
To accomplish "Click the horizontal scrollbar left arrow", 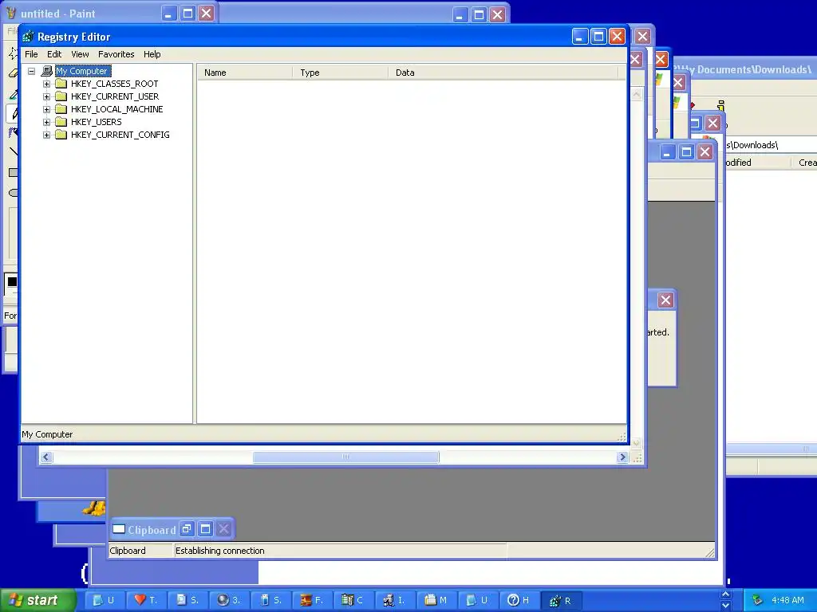I will 46,457.
